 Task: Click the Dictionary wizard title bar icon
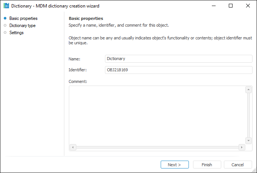click(6, 6)
